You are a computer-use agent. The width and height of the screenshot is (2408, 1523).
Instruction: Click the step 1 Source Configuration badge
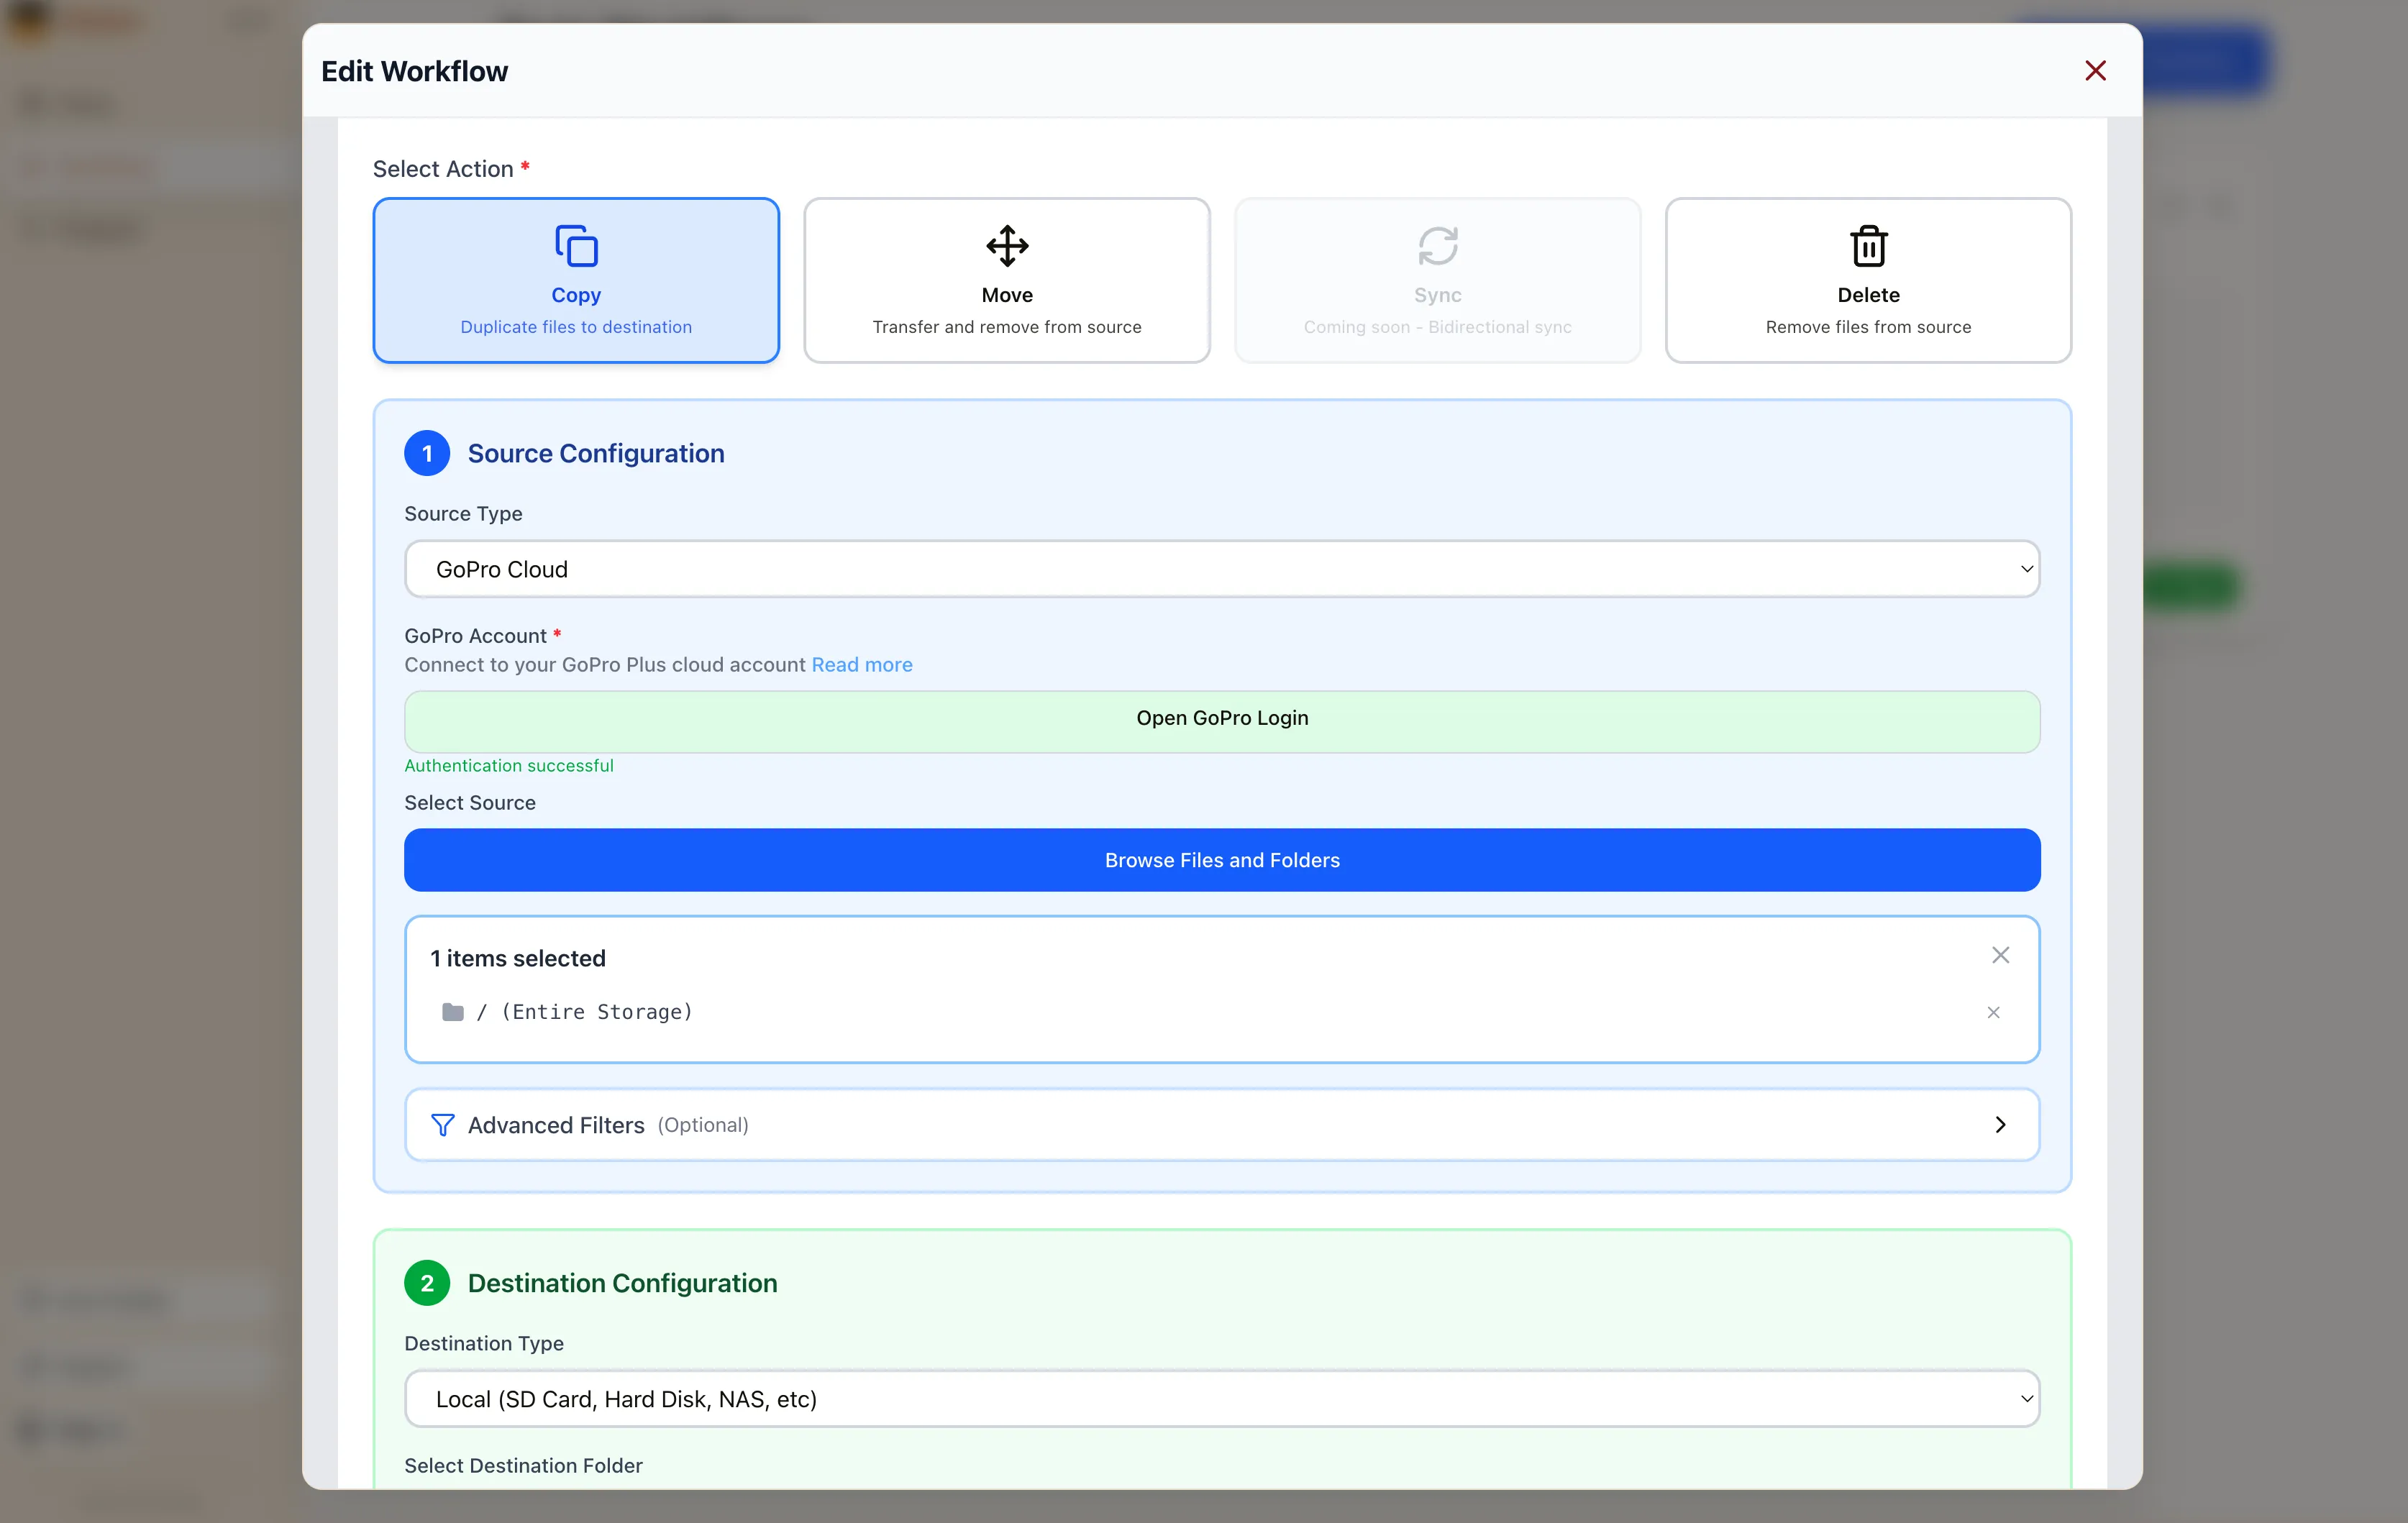427,452
